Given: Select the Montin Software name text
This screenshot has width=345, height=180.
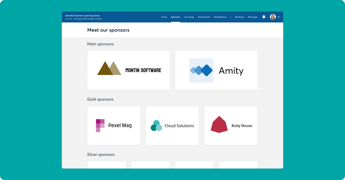Looking at the screenshot, I should [143, 70].
